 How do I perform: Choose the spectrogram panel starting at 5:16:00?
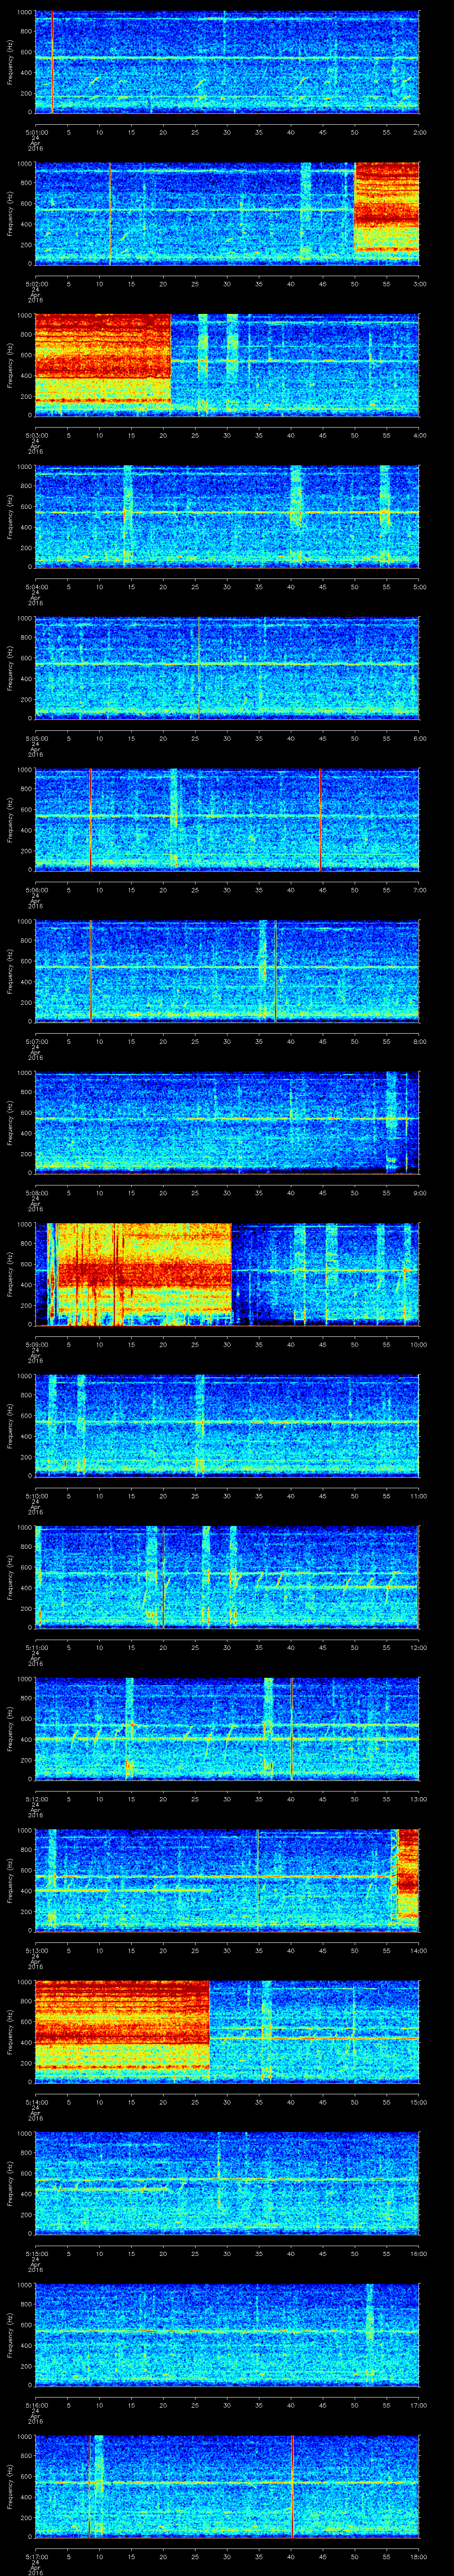tap(227, 2334)
